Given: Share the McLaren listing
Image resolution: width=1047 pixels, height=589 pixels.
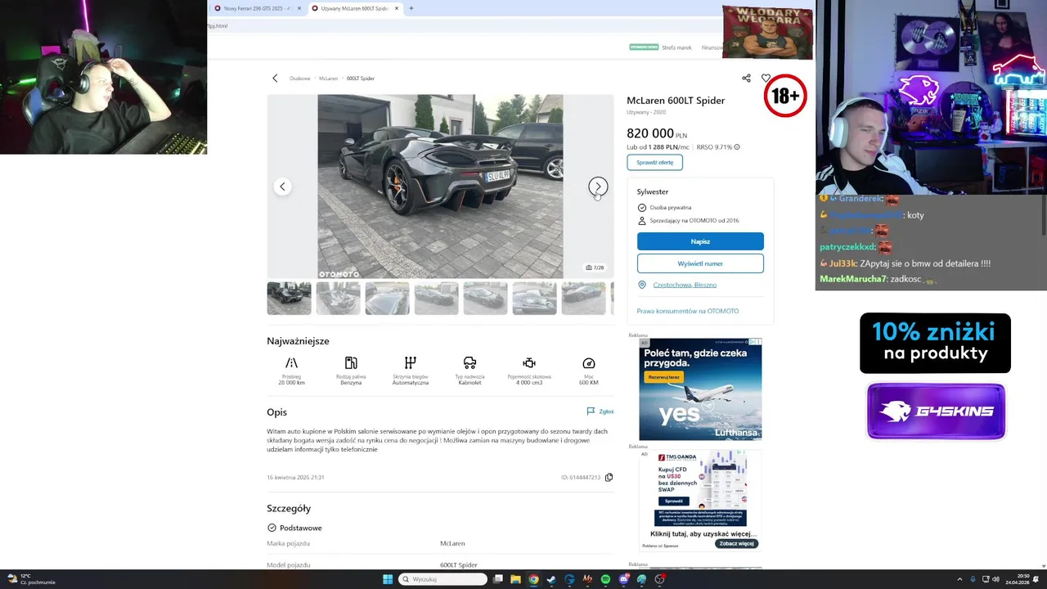Looking at the screenshot, I should coord(746,79).
